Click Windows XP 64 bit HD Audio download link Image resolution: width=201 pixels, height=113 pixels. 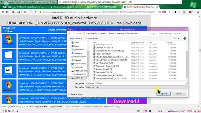pos(42,87)
